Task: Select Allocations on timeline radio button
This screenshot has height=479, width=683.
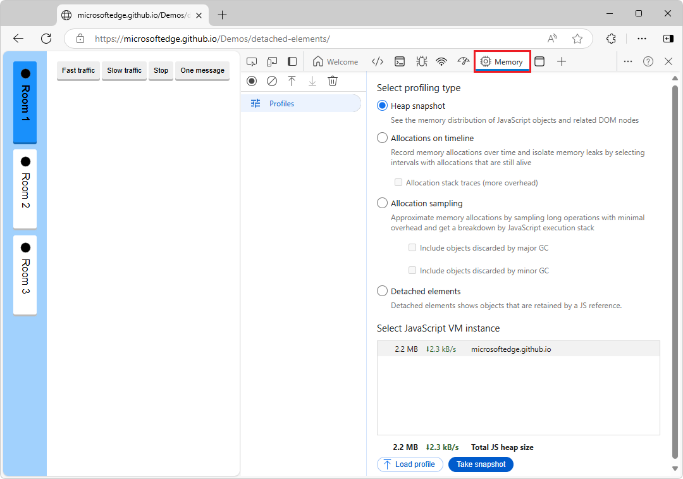Action: coord(383,138)
